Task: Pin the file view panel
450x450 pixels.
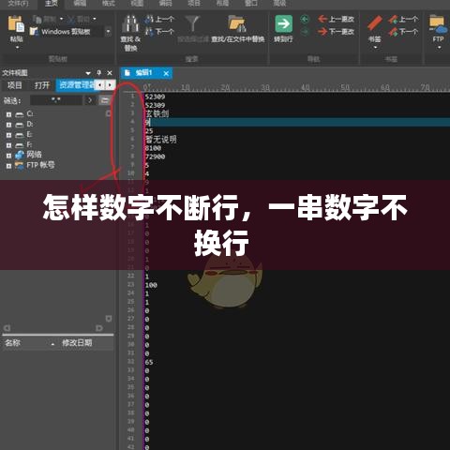Action: pyautogui.click(x=99, y=73)
